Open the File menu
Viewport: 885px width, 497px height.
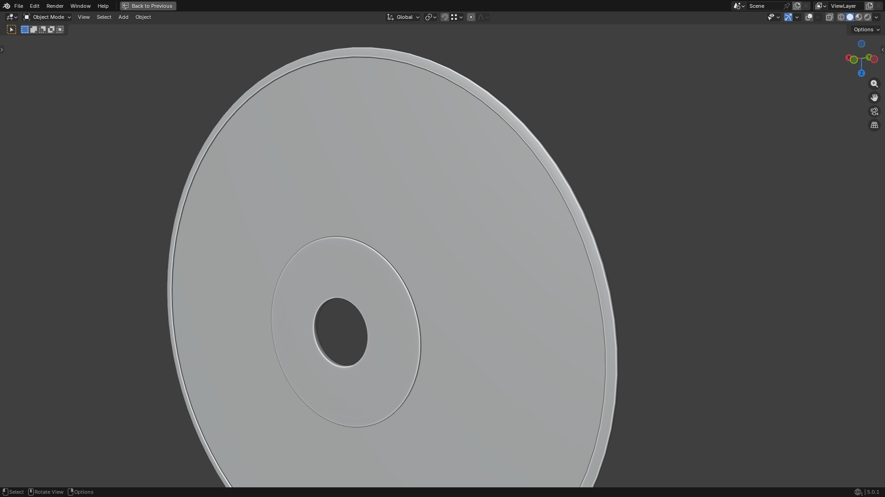coord(18,6)
